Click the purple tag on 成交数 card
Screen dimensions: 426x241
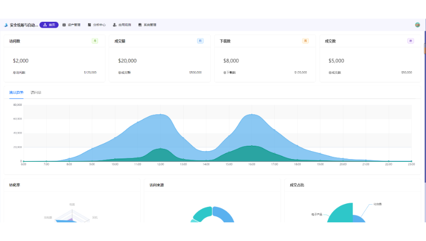pos(411,41)
